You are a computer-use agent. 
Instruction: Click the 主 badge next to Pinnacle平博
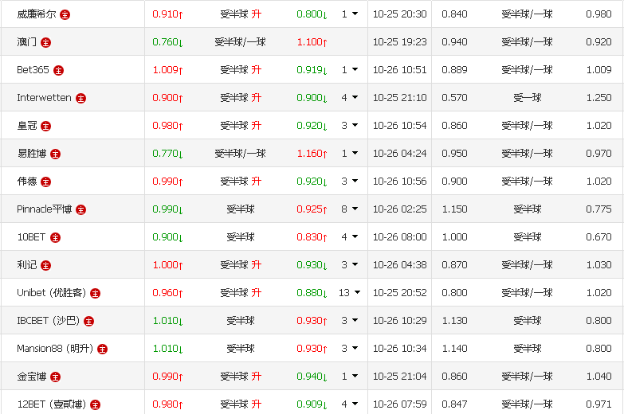point(80,209)
